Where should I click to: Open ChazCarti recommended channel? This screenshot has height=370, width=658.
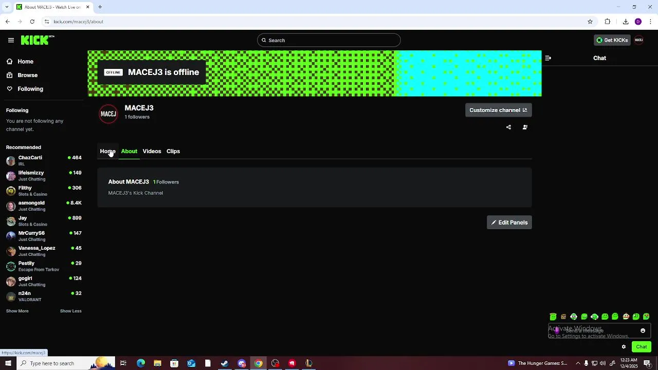44,160
